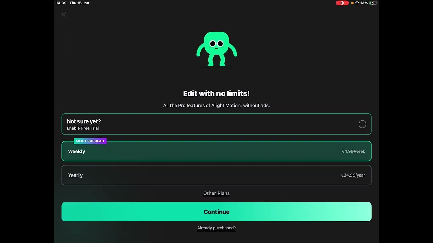Tap the red screen recording indicator
The width and height of the screenshot is (433, 243).
[342, 3]
